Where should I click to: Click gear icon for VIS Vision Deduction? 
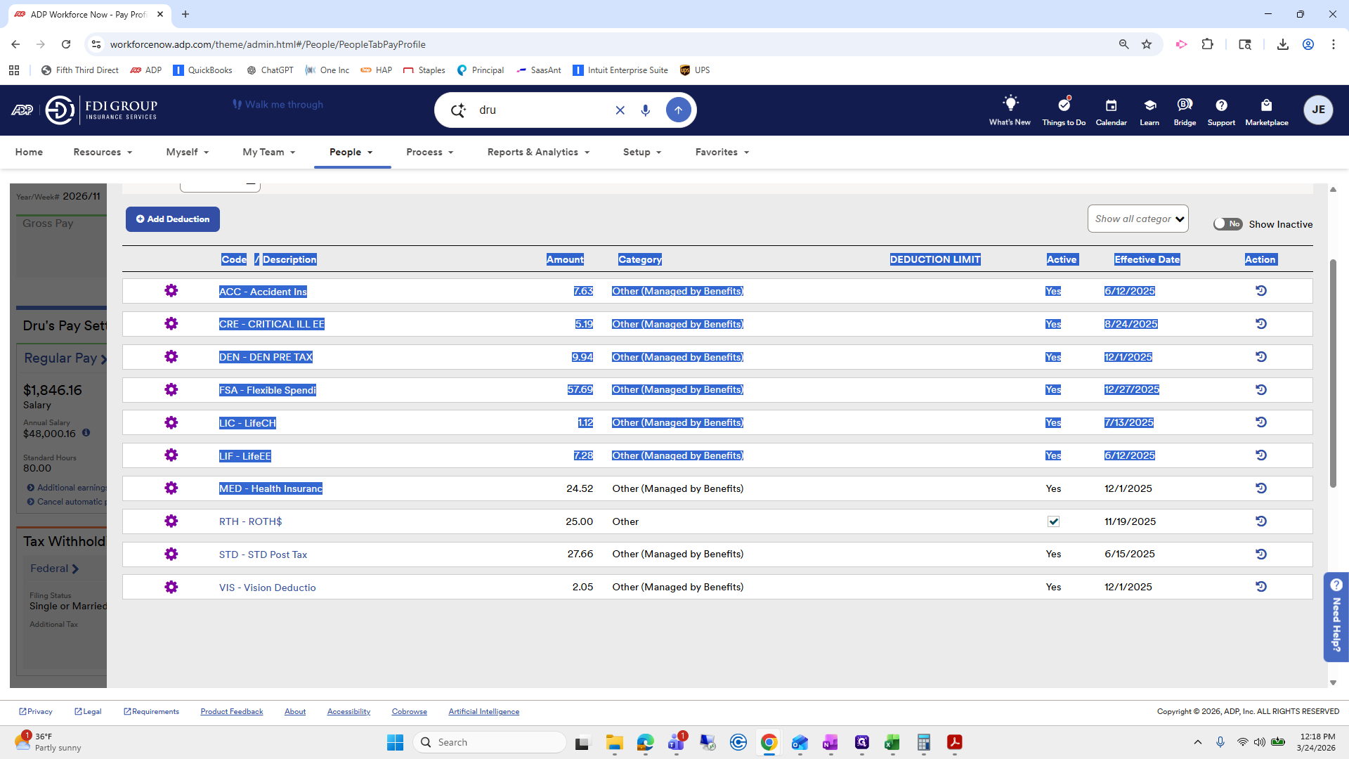(x=171, y=587)
